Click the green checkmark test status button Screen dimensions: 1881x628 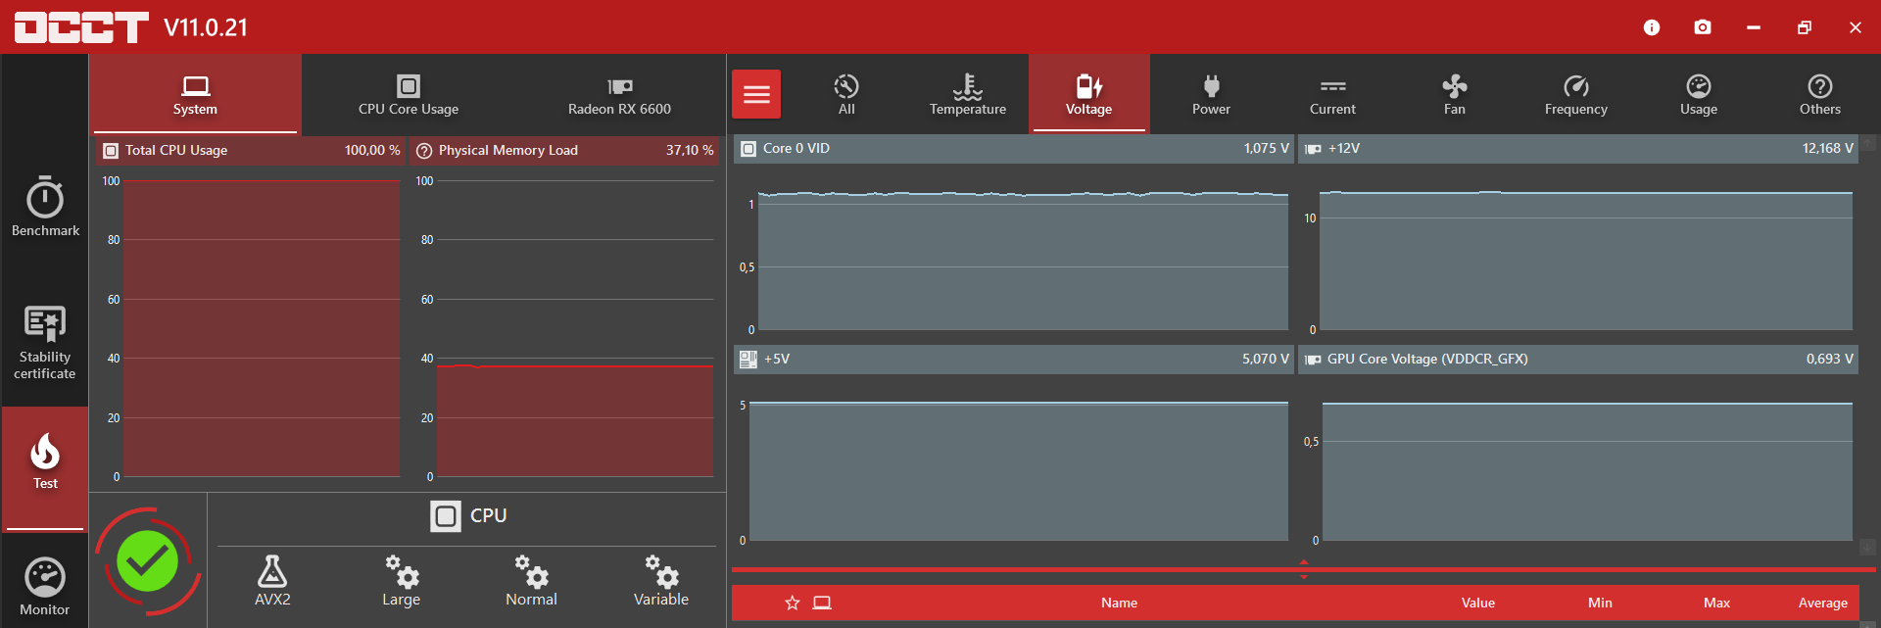coord(148,561)
